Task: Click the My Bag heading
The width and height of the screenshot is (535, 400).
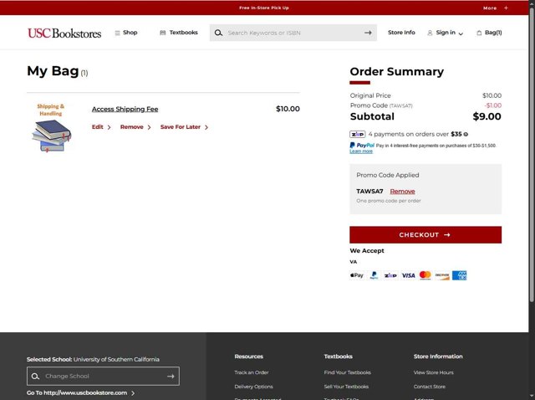Action: click(x=53, y=71)
